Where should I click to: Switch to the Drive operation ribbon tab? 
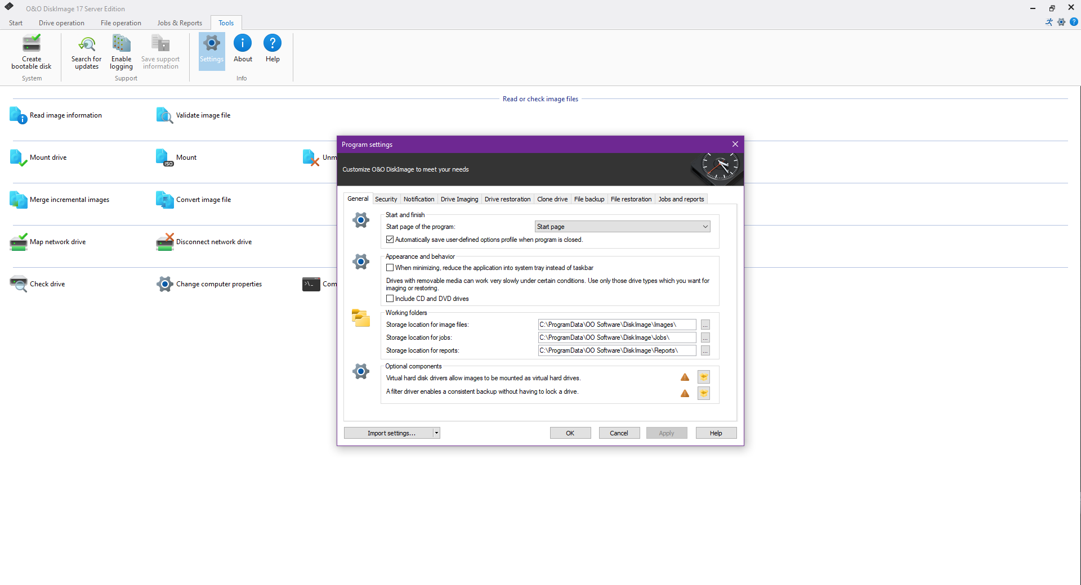click(61, 23)
